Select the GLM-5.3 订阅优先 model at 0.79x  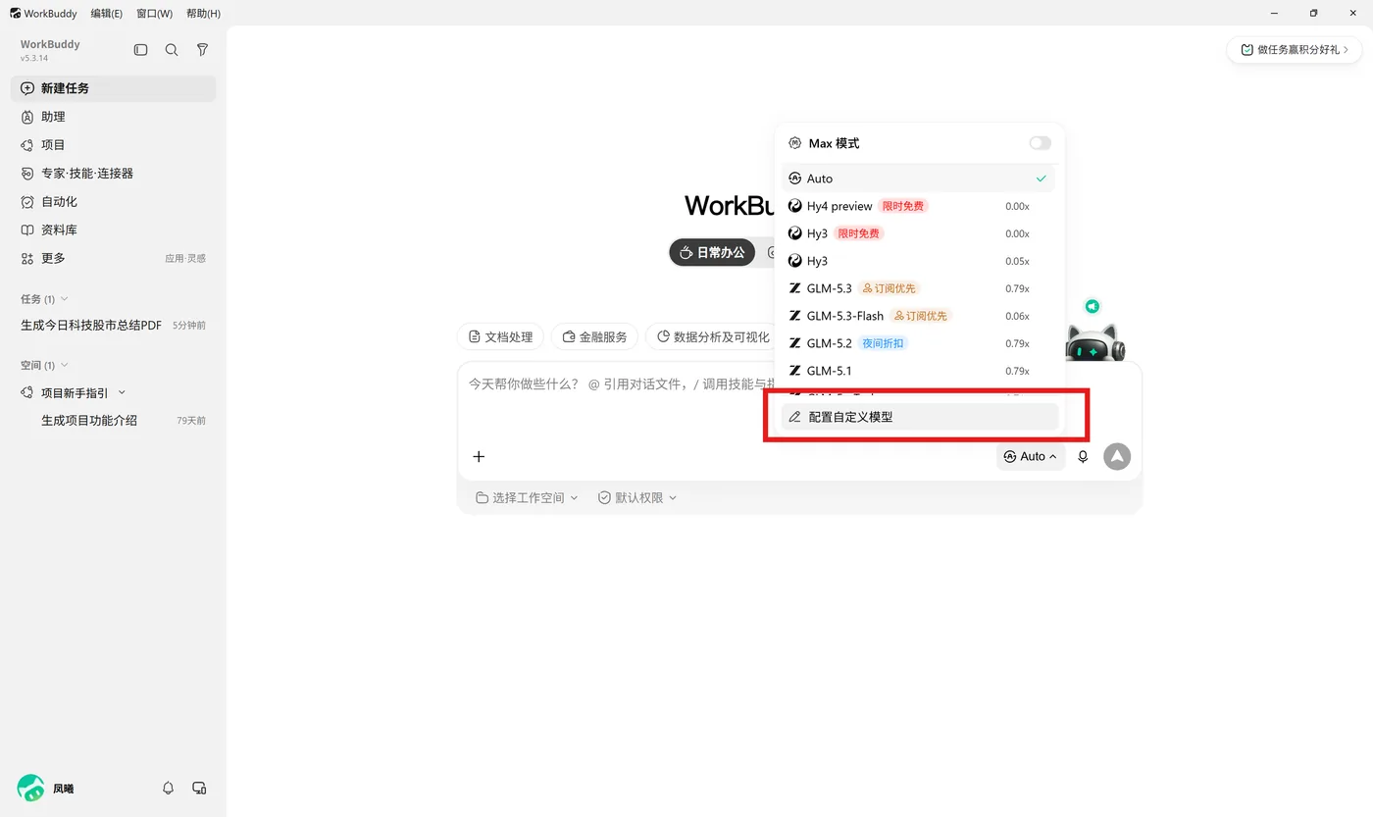(918, 288)
